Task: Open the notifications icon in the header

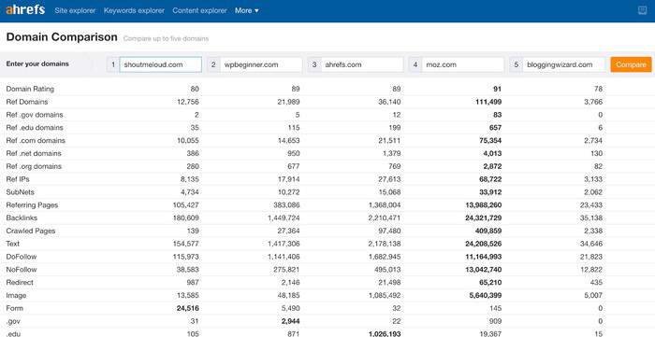Action: 643,10
